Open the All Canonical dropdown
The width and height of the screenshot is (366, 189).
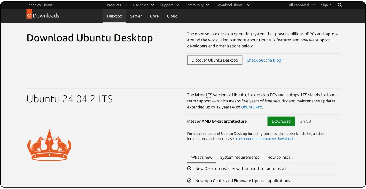click(x=302, y=5)
